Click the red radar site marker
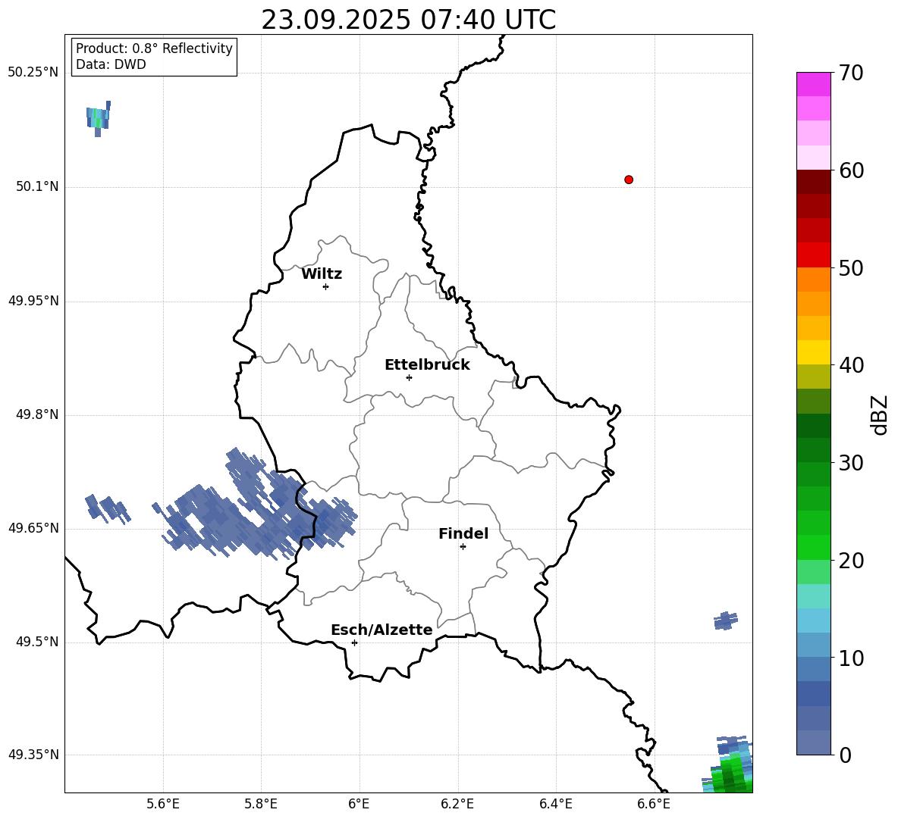The height and width of the screenshot is (819, 898). pos(629,180)
